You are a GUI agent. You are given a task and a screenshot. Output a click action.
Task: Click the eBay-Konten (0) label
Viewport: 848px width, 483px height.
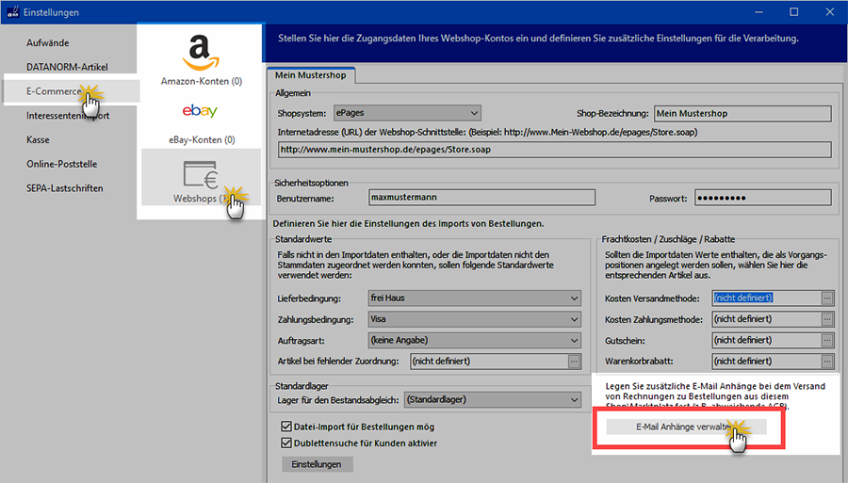[202, 139]
